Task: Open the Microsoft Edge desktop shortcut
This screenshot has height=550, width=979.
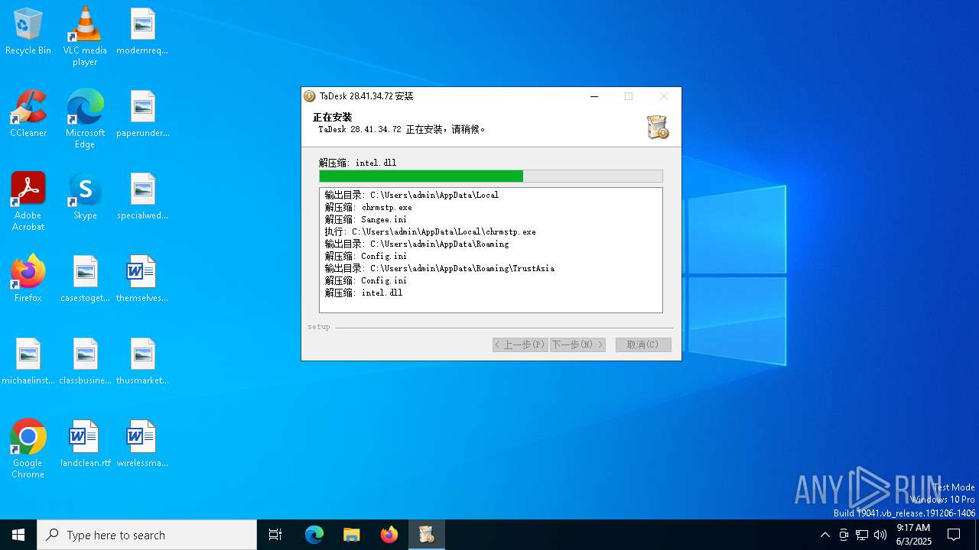Action: (85, 119)
